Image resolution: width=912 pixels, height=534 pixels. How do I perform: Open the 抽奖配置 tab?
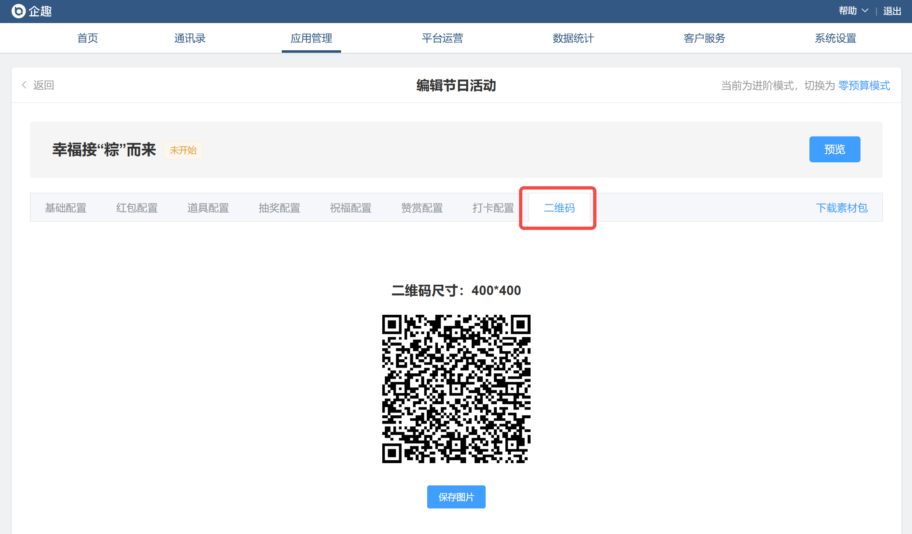pyautogui.click(x=279, y=208)
